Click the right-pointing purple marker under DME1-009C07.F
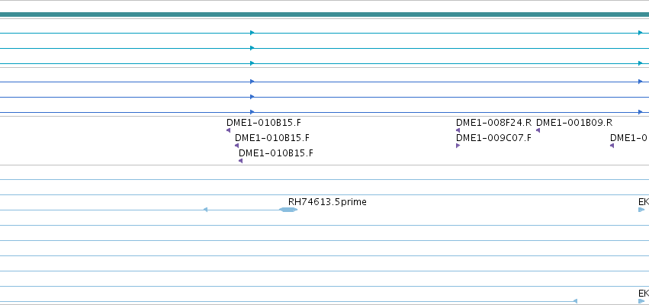The width and height of the screenshot is (649, 305). pyautogui.click(x=458, y=146)
